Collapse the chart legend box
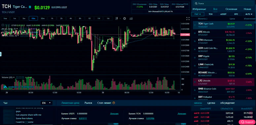The width and height of the screenshot is (256, 125). point(3,25)
